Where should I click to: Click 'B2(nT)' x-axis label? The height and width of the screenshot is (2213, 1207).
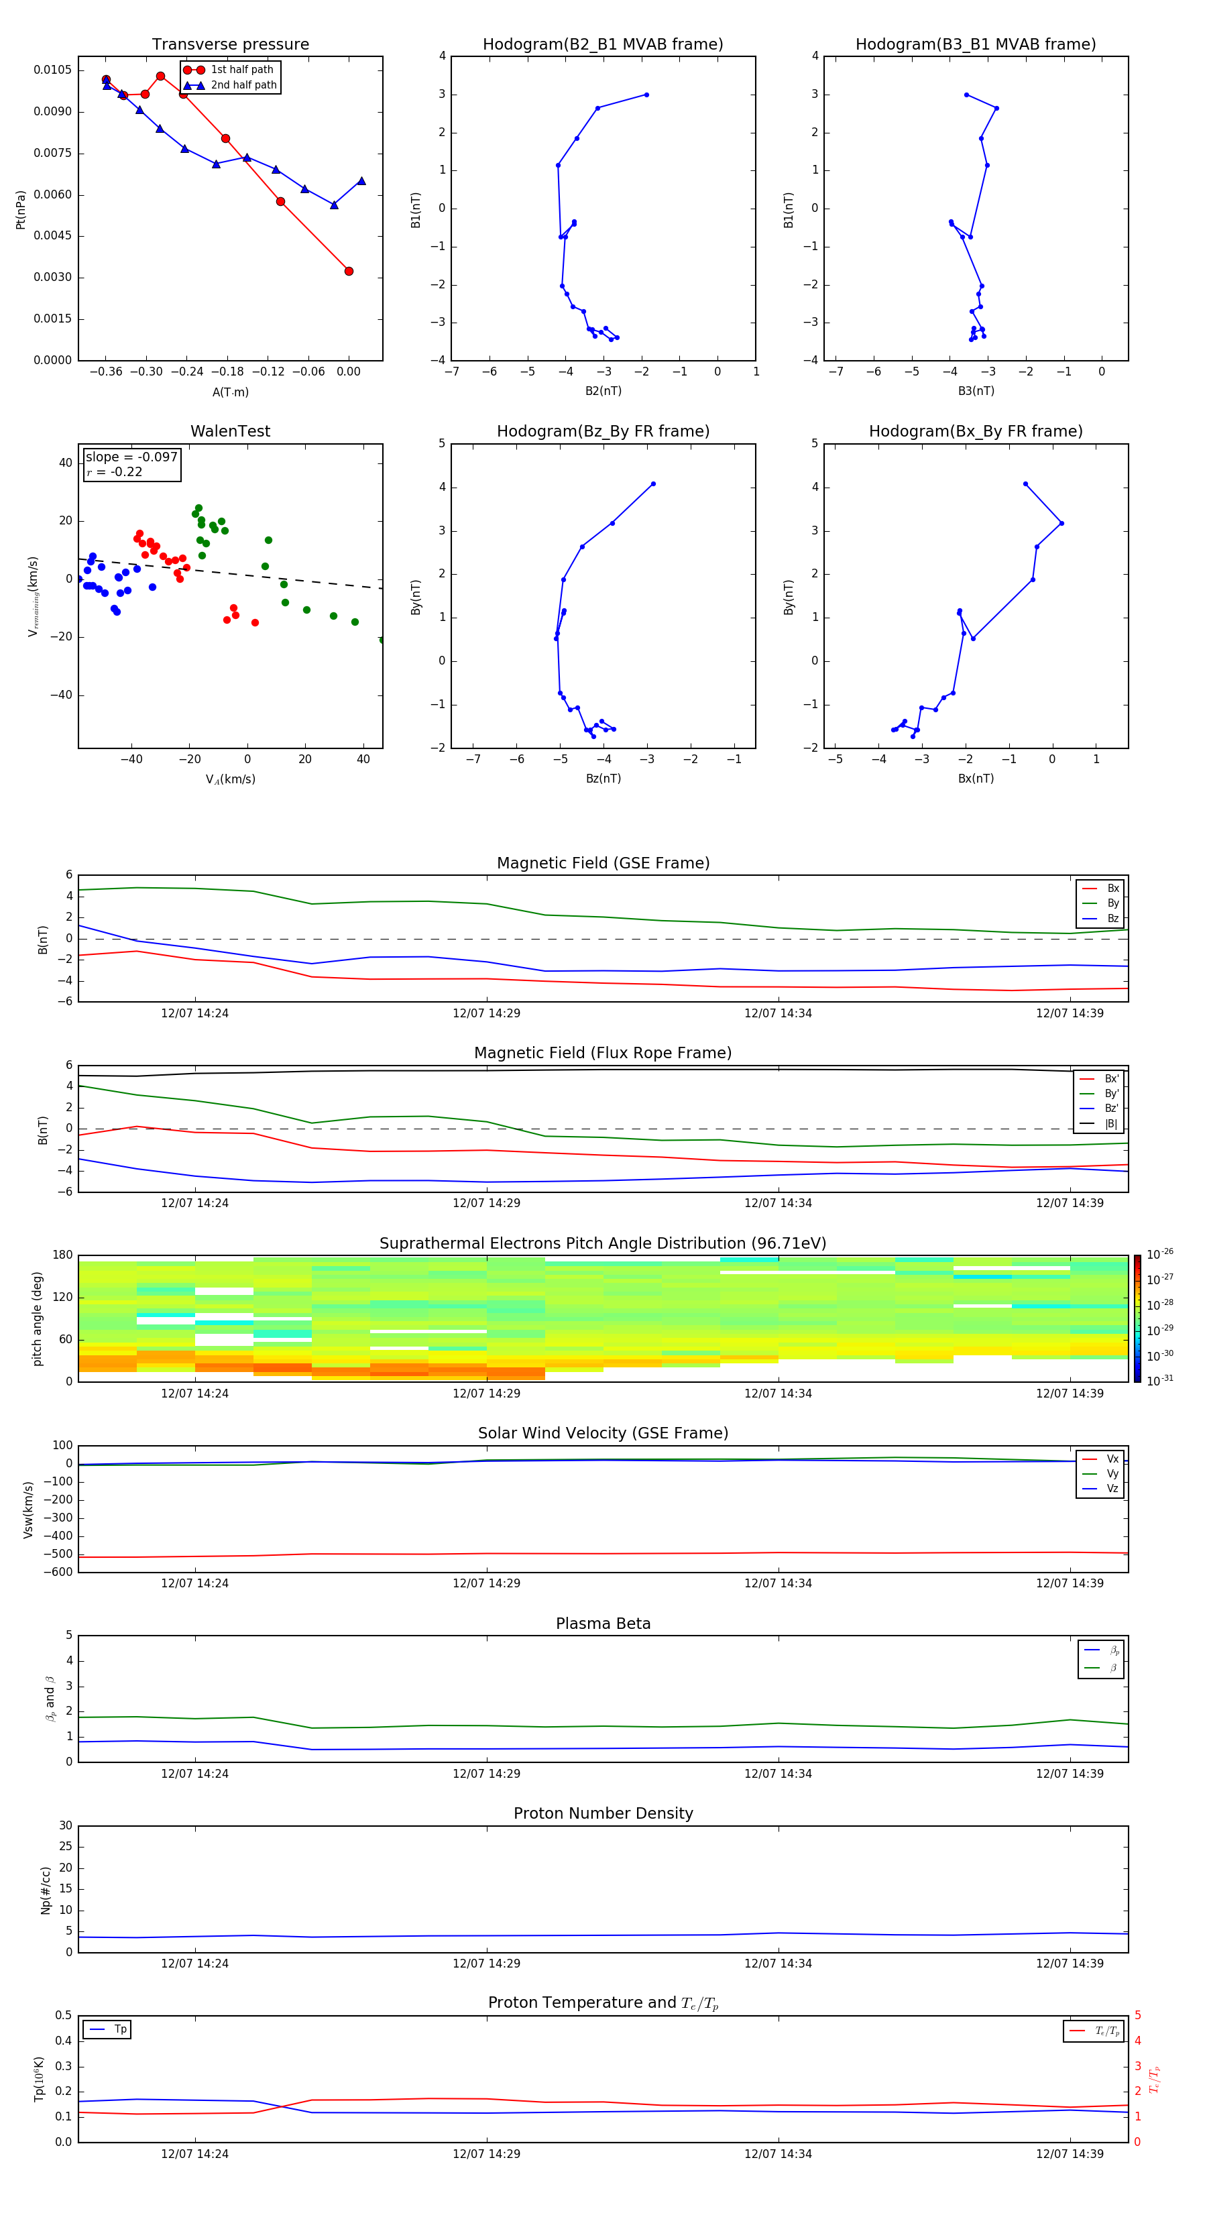pos(603,391)
